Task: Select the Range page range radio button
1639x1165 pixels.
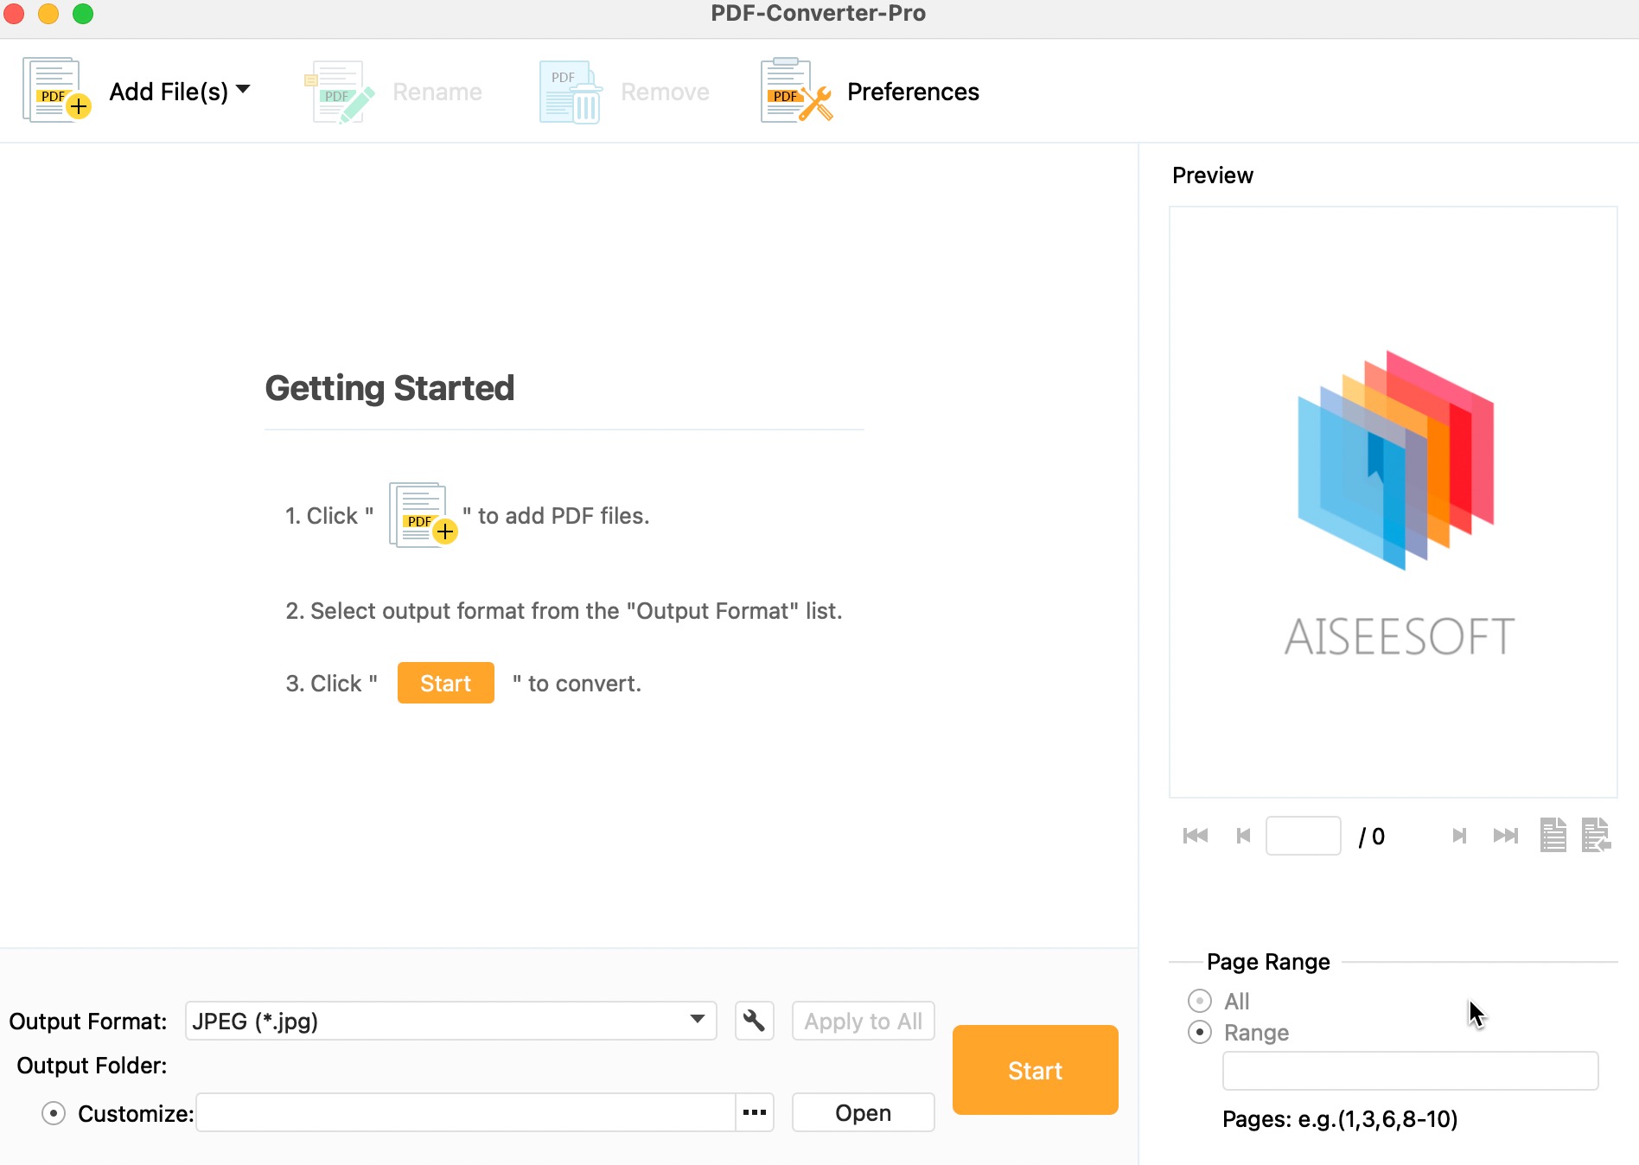Action: pos(1200,1032)
